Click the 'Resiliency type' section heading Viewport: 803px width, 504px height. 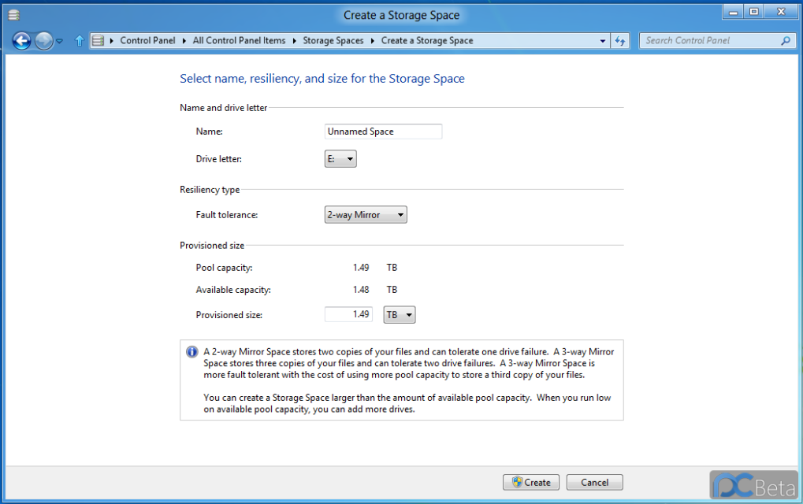coord(210,190)
